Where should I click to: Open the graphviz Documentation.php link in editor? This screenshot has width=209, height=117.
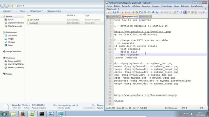coord(145,95)
